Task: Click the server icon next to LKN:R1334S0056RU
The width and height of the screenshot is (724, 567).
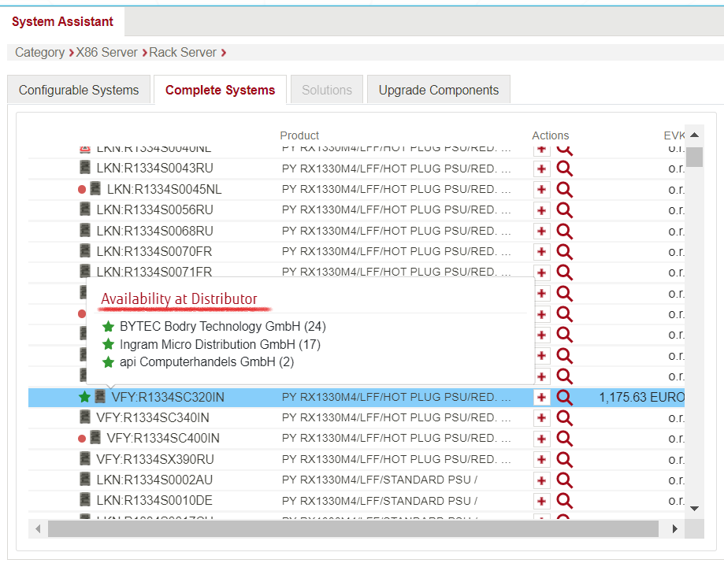Action: tap(85, 209)
